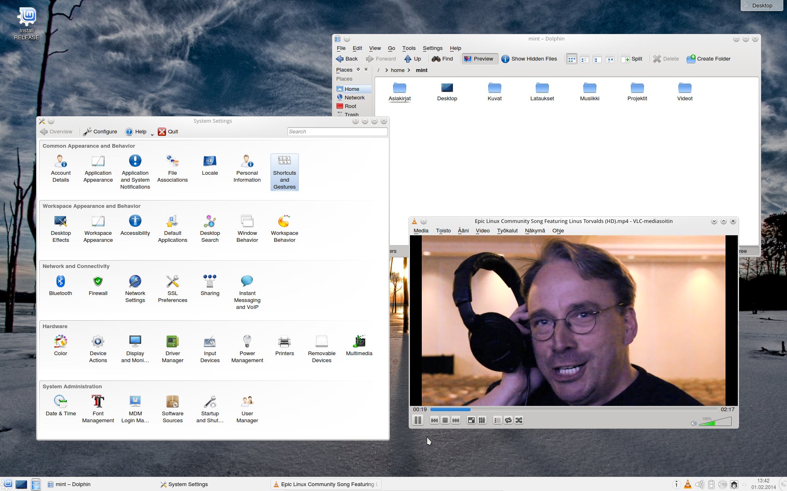The width and height of the screenshot is (787, 491).
Task: Adjust the VLC volume slider
Action: point(715,421)
